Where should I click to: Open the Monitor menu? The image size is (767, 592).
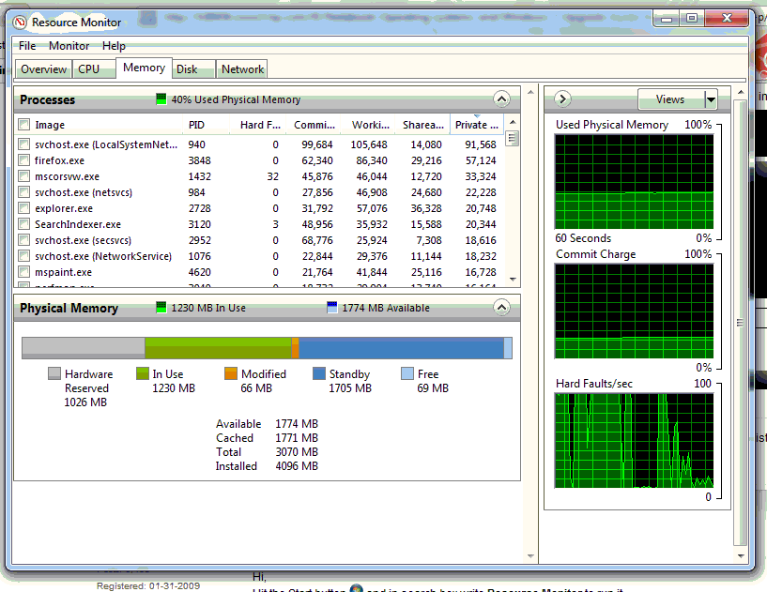point(69,46)
